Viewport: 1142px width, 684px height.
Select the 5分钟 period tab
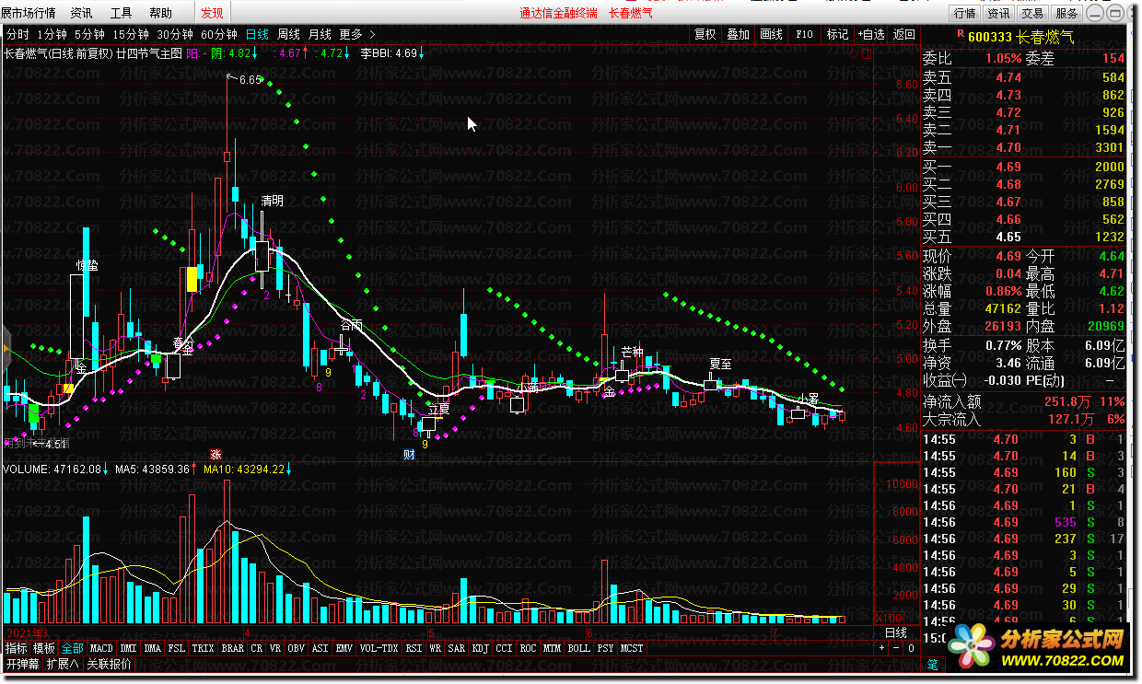tap(90, 34)
